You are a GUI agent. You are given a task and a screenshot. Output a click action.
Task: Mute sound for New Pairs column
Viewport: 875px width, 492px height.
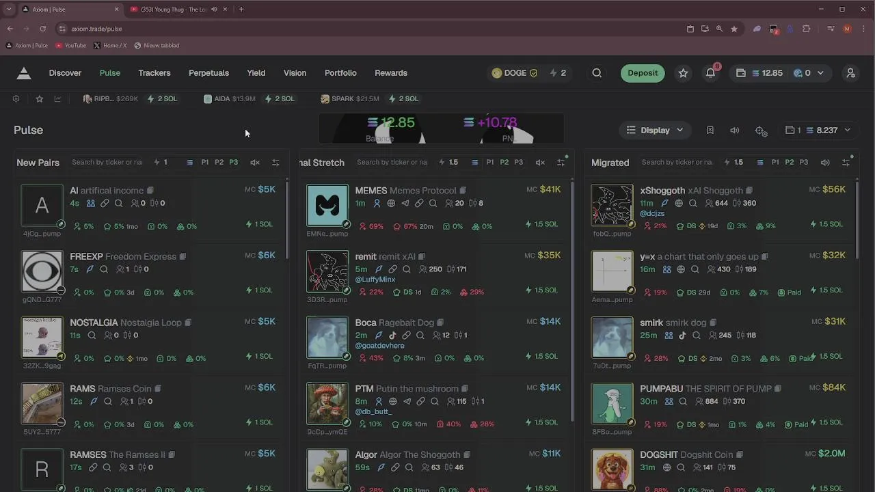coord(255,163)
